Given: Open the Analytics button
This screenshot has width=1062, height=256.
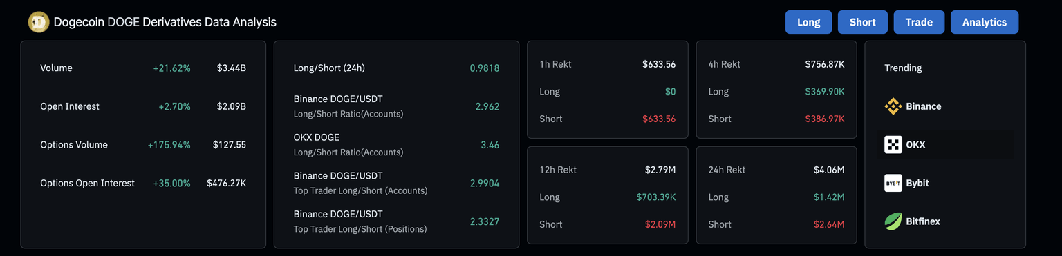Looking at the screenshot, I should point(985,22).
